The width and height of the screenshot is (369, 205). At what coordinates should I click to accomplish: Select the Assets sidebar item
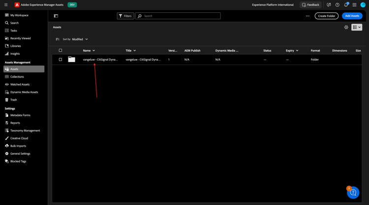tap(24, 69)
